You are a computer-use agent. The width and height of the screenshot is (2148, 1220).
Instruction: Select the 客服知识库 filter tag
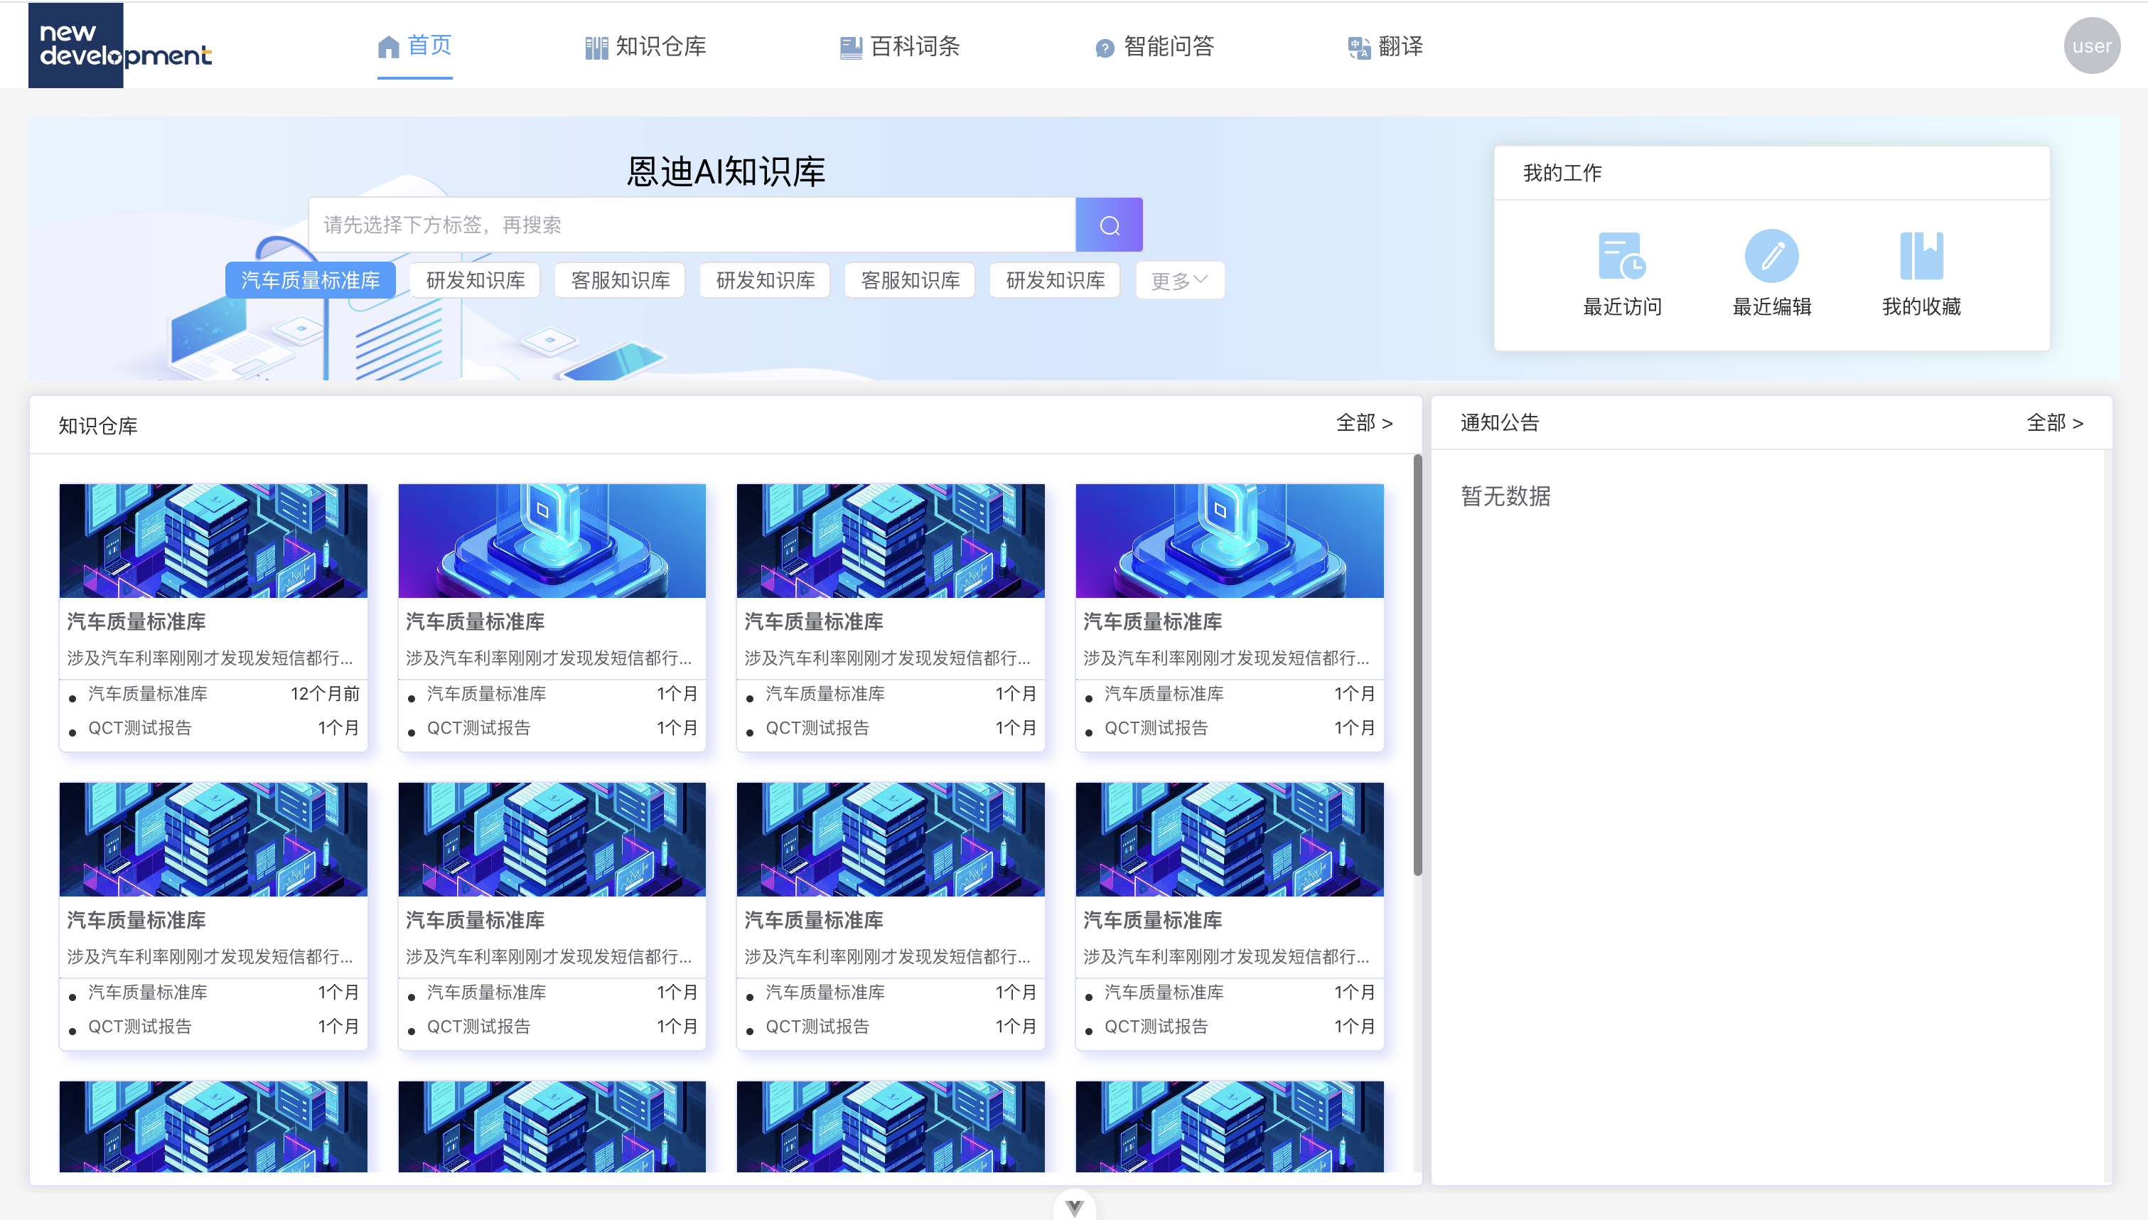point(619,280)
